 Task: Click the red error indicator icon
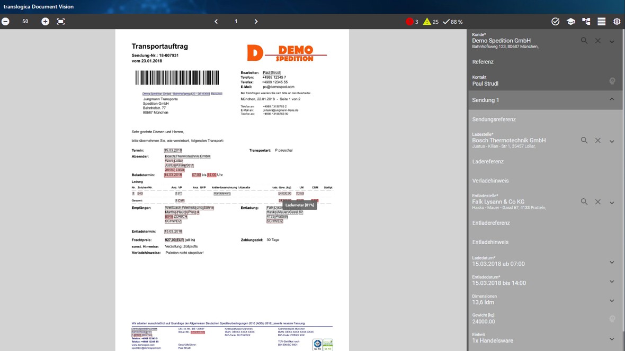(x=409, y=22)
